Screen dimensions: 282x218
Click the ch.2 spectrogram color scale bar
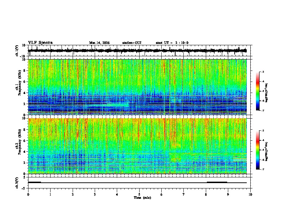[x=258, y=150]
